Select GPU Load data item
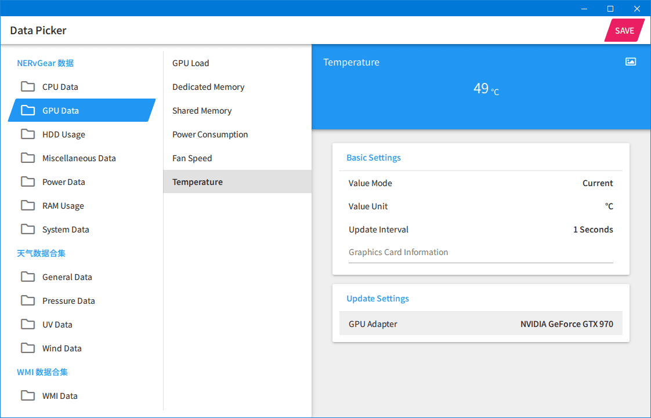This screenshot has height=418, width=651. (237, 63)
